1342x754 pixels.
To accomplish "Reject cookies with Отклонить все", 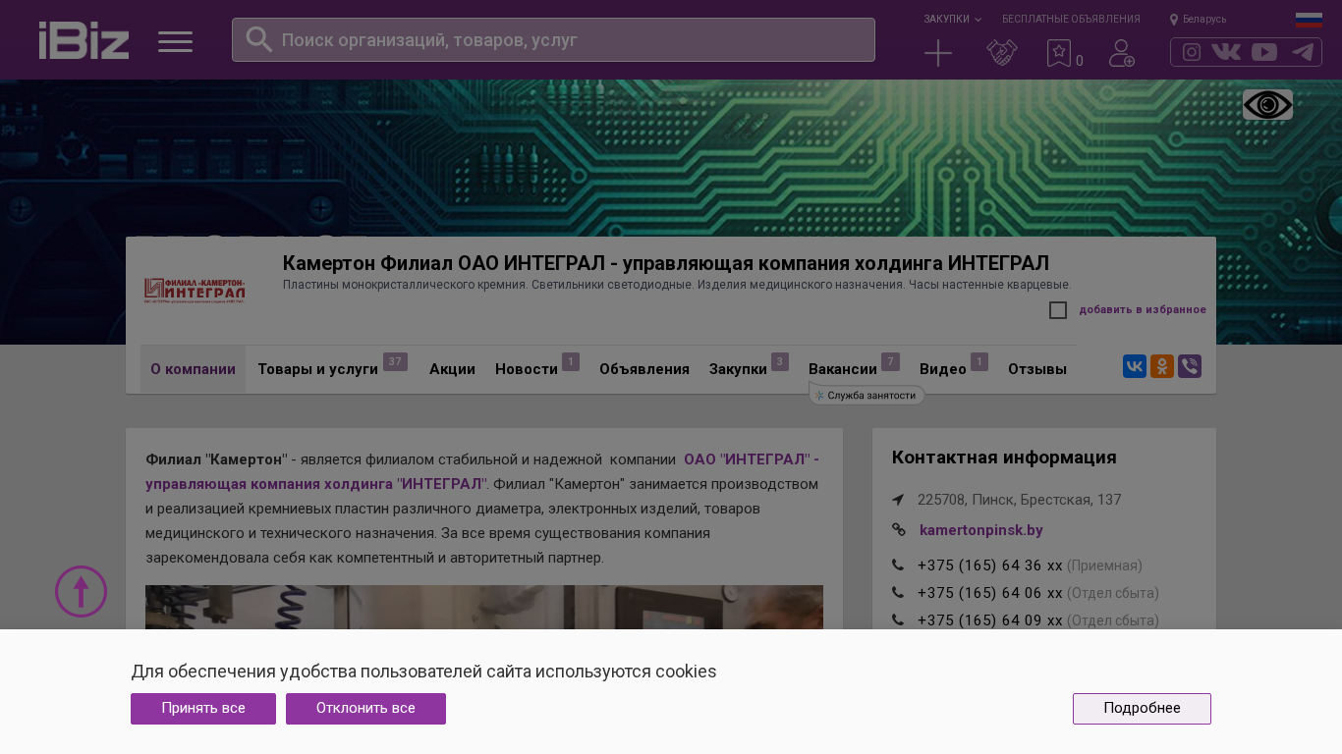I will (x=365, y=709).
